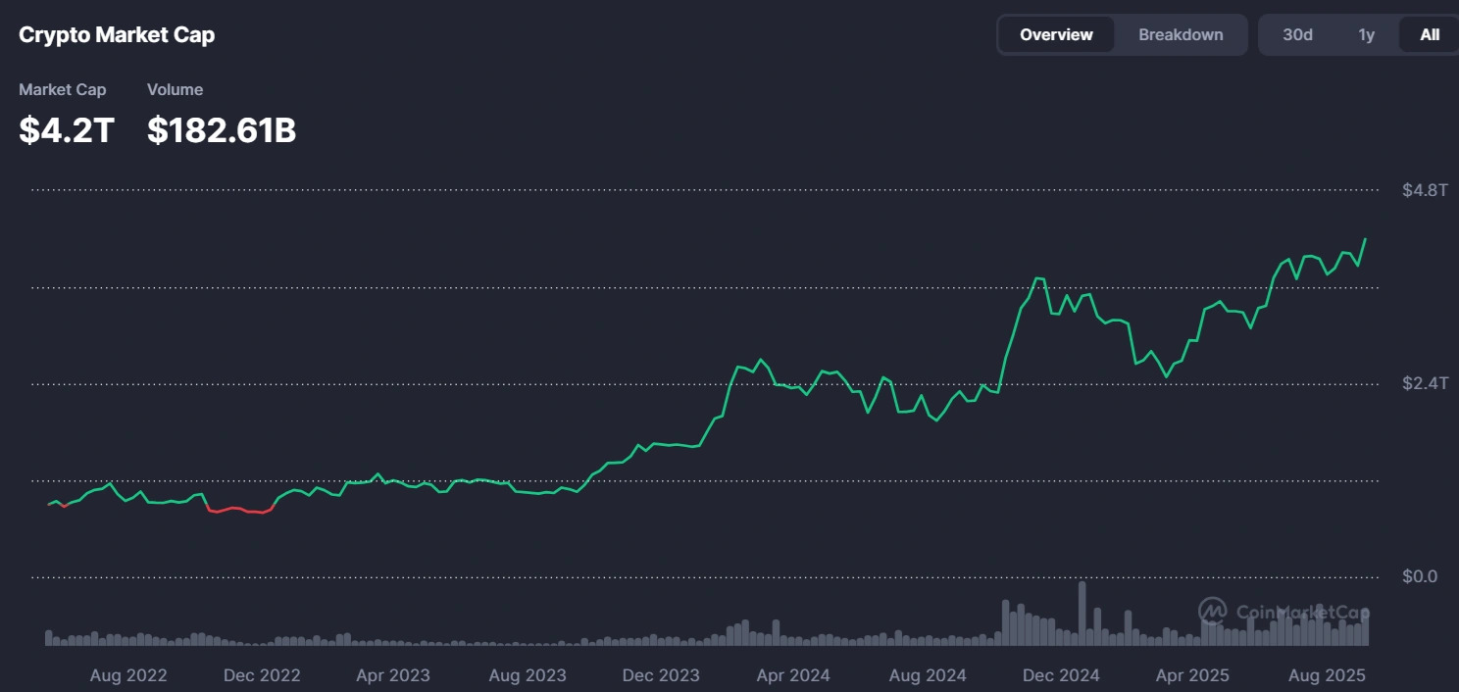Click the $182.61B volume value
Screen dimensions: 1459x692
tap(221, 128)
